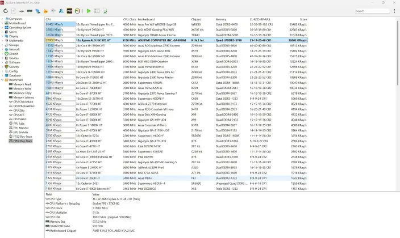Image resolution: width=400 pixels, height=238 pixels.
Task: Select Software in the sidebar tree
Action: tap(15, 62)
